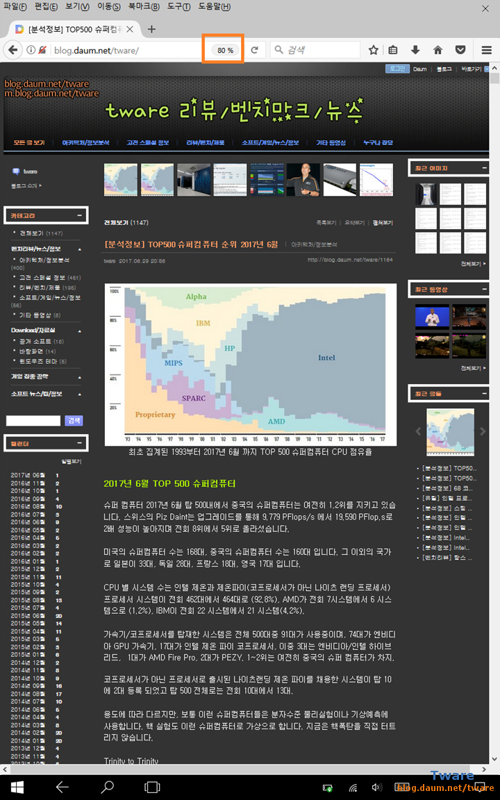This screenshot has height=800, width=500.
Task: Open the bookmarks list icon
Action: pos(393,50)
